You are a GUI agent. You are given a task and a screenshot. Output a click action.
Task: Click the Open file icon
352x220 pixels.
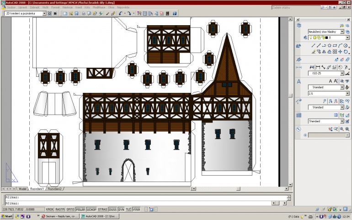point(71,13)
